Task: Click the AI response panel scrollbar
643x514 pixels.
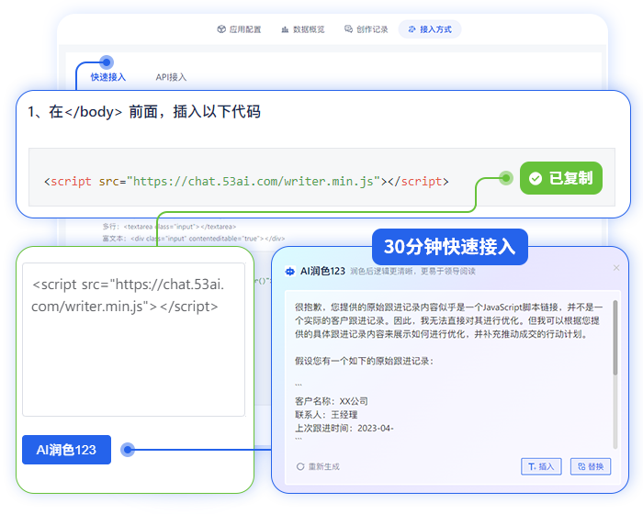Action: (x=615, y=337)
